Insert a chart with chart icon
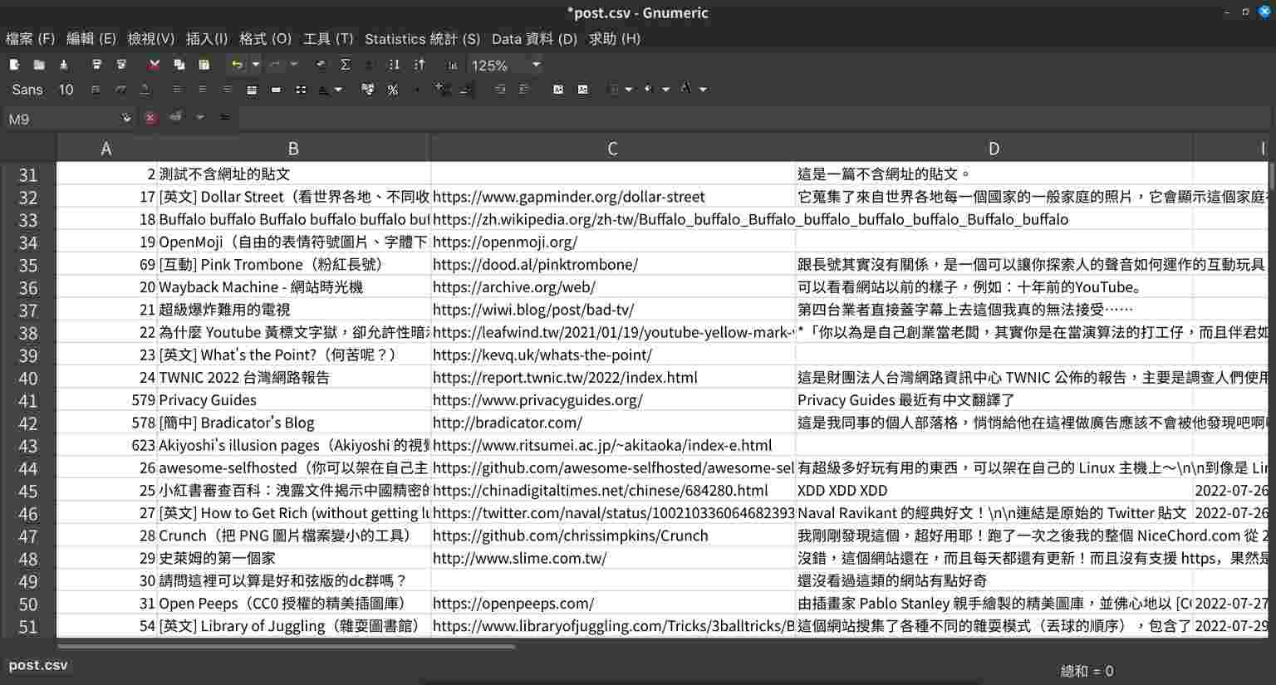This screenshot has width=1276, height=685. (452, 65)
